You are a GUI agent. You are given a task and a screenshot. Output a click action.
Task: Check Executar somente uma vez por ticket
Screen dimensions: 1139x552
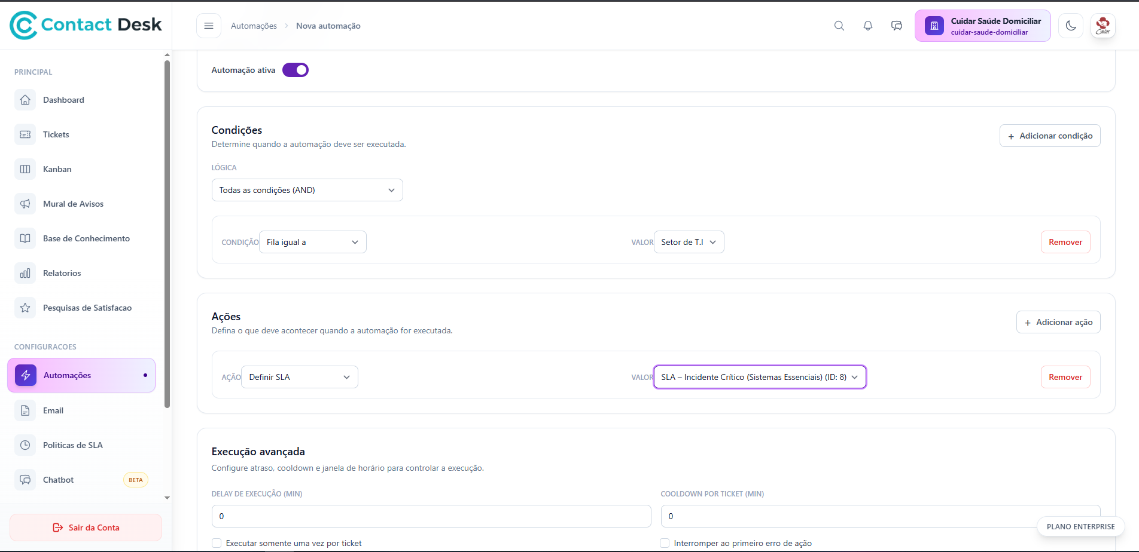point(217,543)
